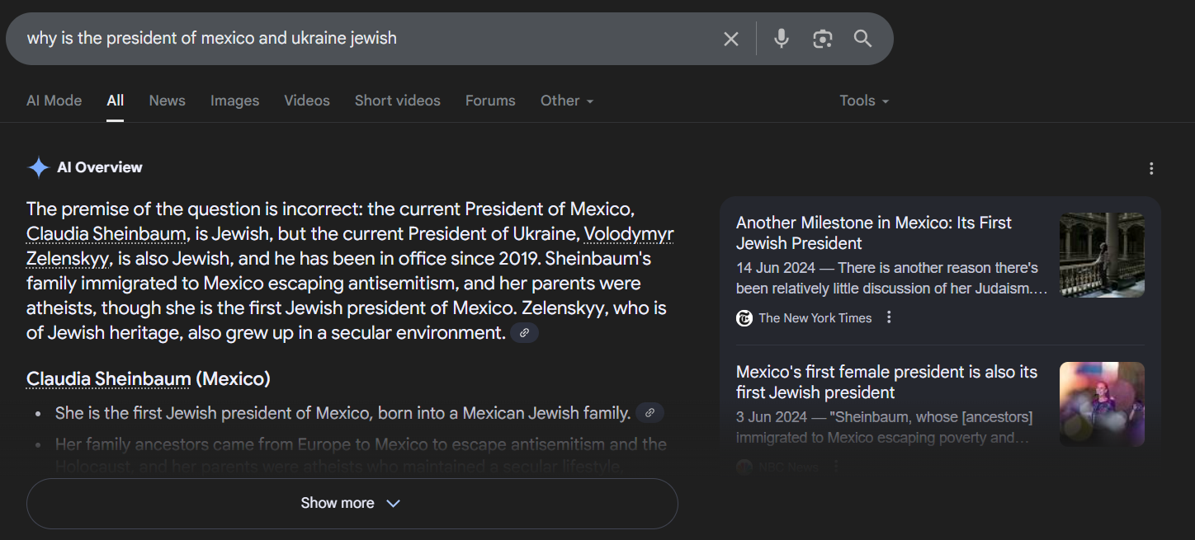Switch to AI Mode tab
The height and width of the screenshot is (540, 1195).
click(x=54, y=101)
